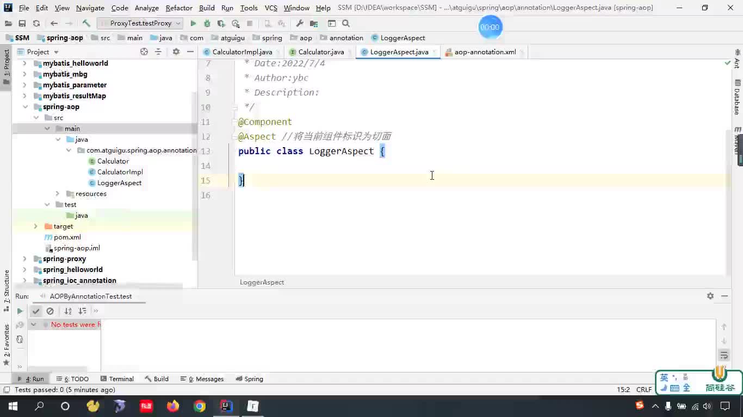Image resolution: width=743 pixels, height=417 pixels.
Task: Collapse the main folder
Action: tap(47, 129)
